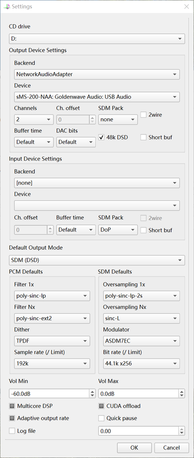The width and height of the screenshot is (194, 458).
Task: Close the Settings window
Action: point(186,6)
